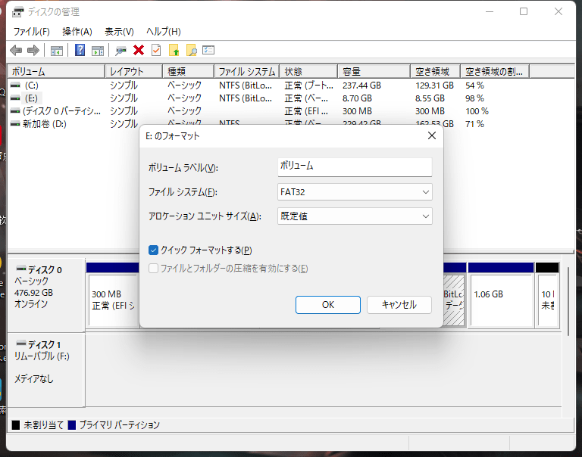Click the drive icon beside (C:)
582x457 pixels.
(15, 85)
